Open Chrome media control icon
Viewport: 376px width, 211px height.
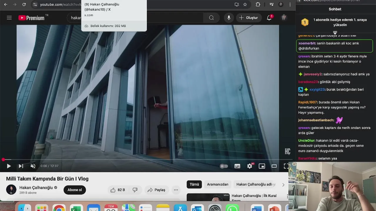(272, 4)
